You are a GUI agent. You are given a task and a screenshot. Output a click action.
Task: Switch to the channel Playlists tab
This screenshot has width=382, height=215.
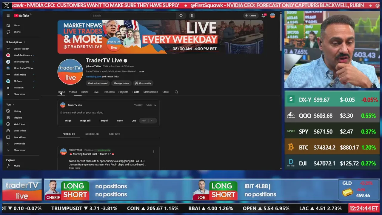[x=123, y=92]
